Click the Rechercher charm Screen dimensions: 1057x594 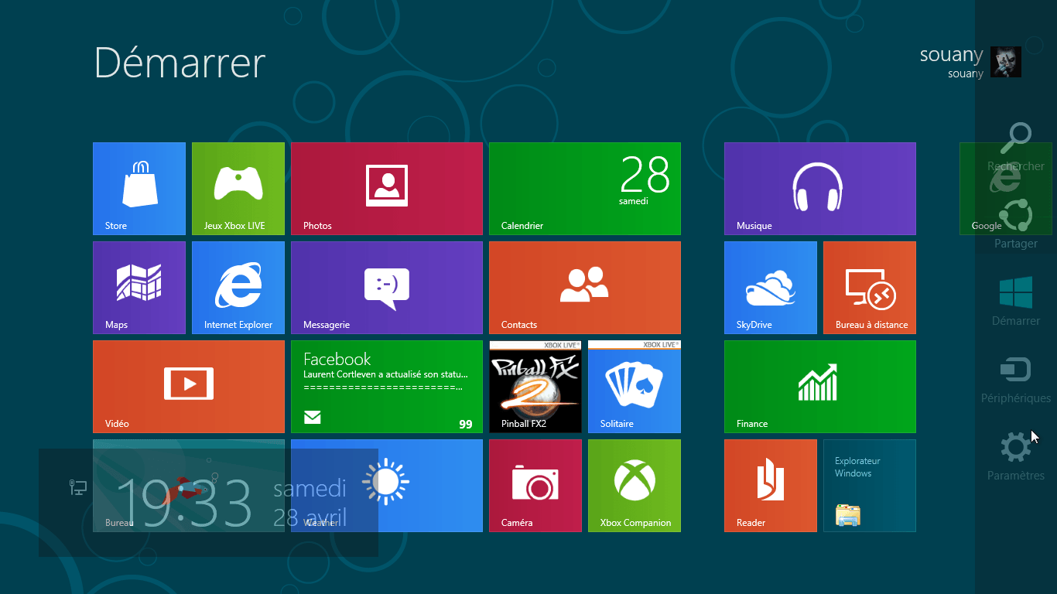click(1016, 147)
